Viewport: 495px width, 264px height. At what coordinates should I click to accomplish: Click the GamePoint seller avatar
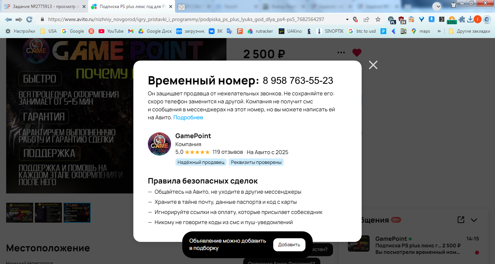159,144
